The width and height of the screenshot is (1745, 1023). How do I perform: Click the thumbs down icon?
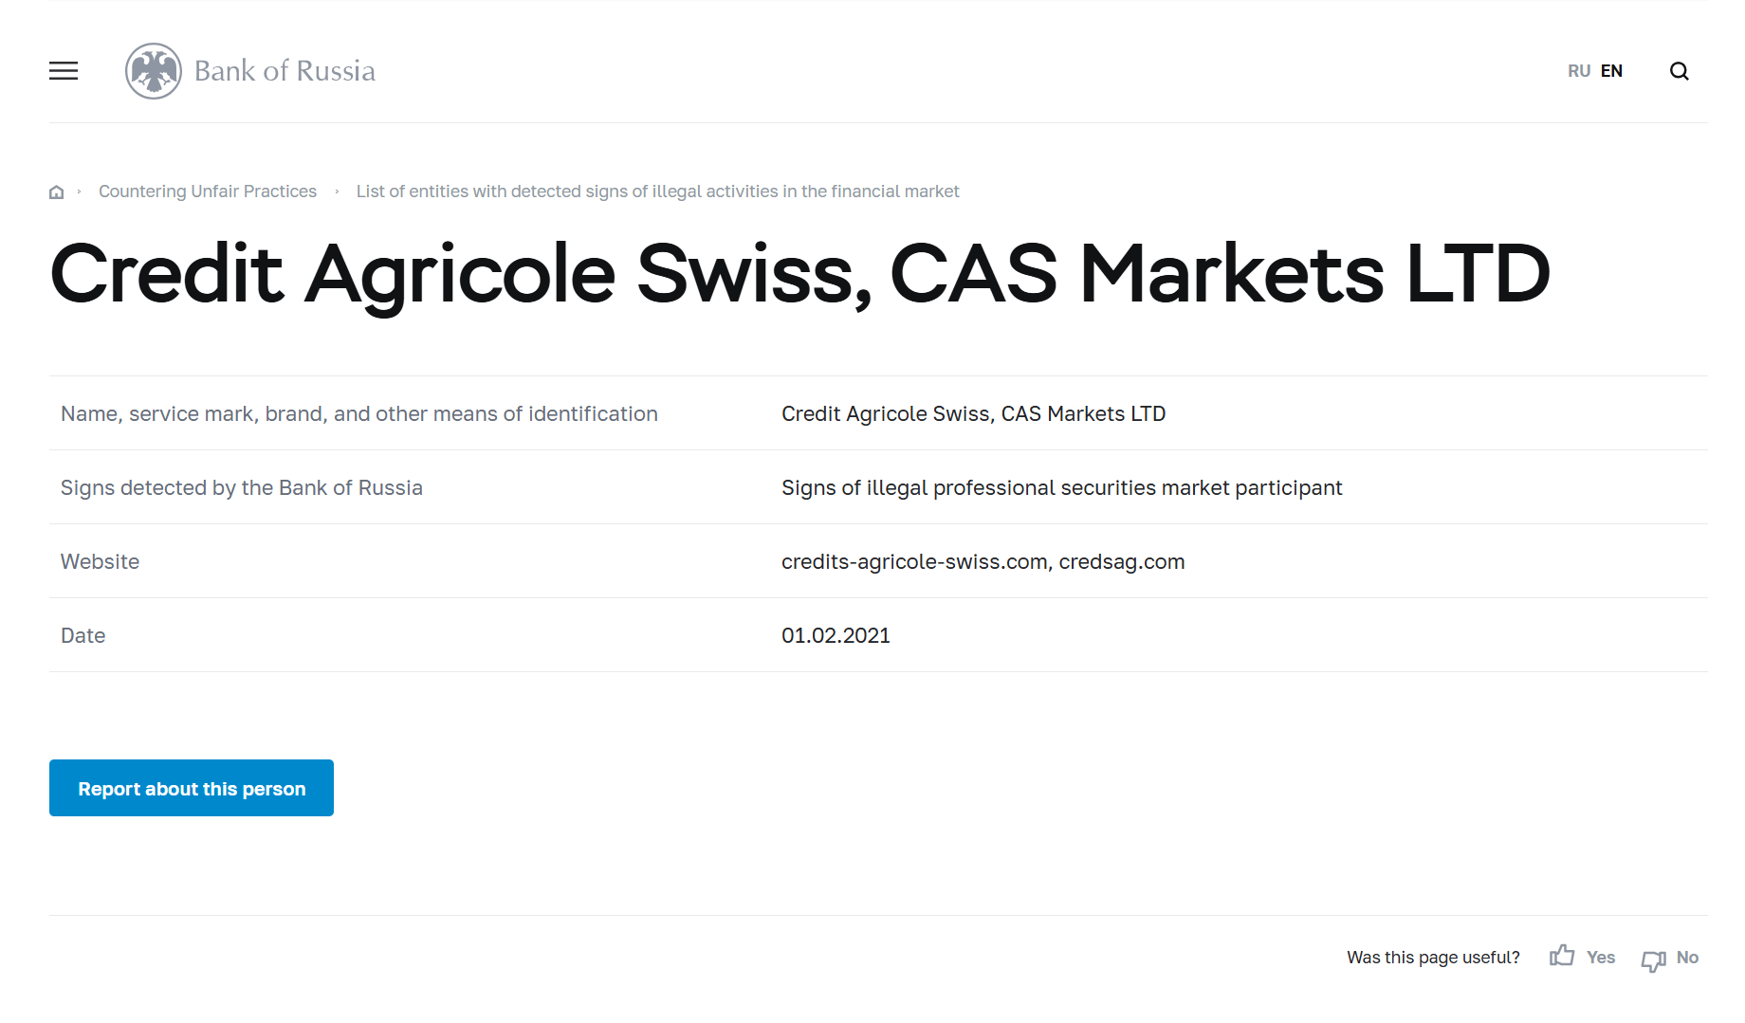click(1653, 959)
